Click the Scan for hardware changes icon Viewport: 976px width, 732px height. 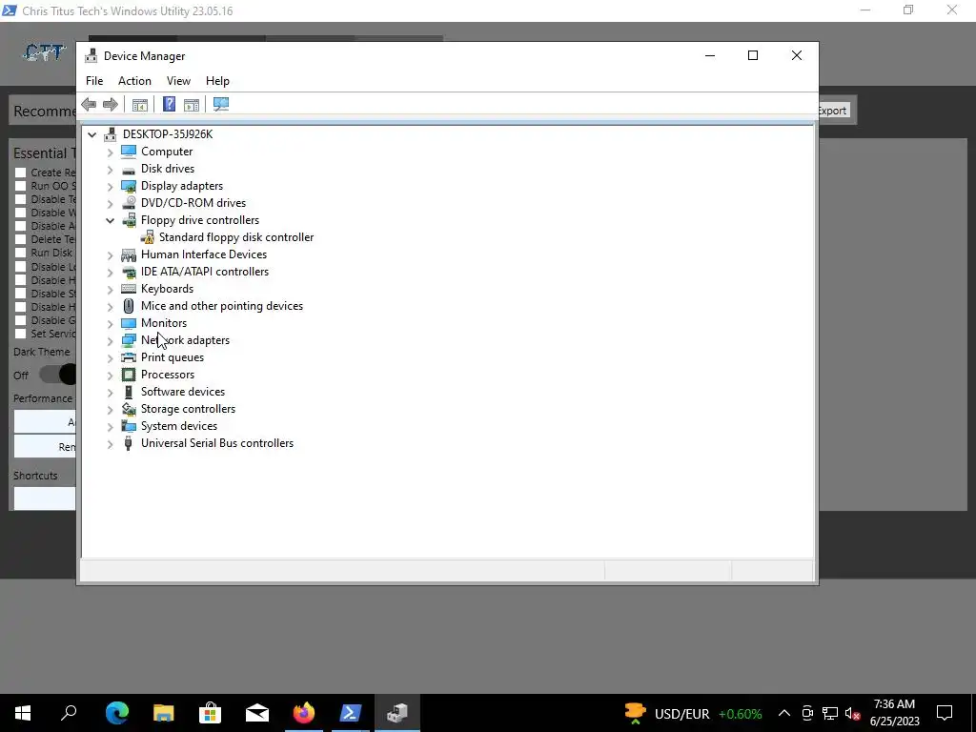click(x=221, y=105)
